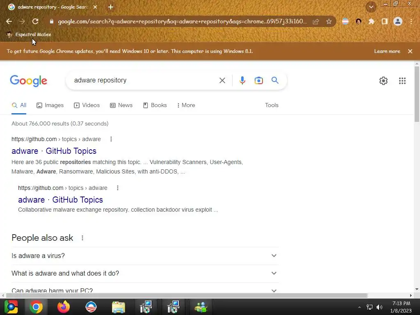Show hidden system tray icons arrow
Viewport: 420px width, 315px height.
click(359, 307)
